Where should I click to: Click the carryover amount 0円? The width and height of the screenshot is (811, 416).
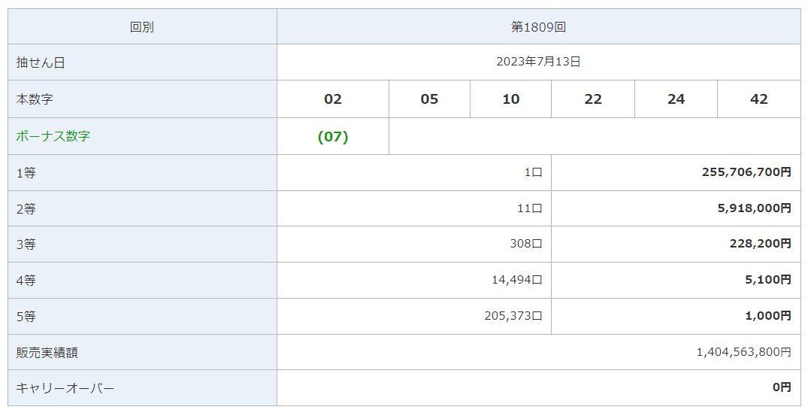(x=782, y=387)
